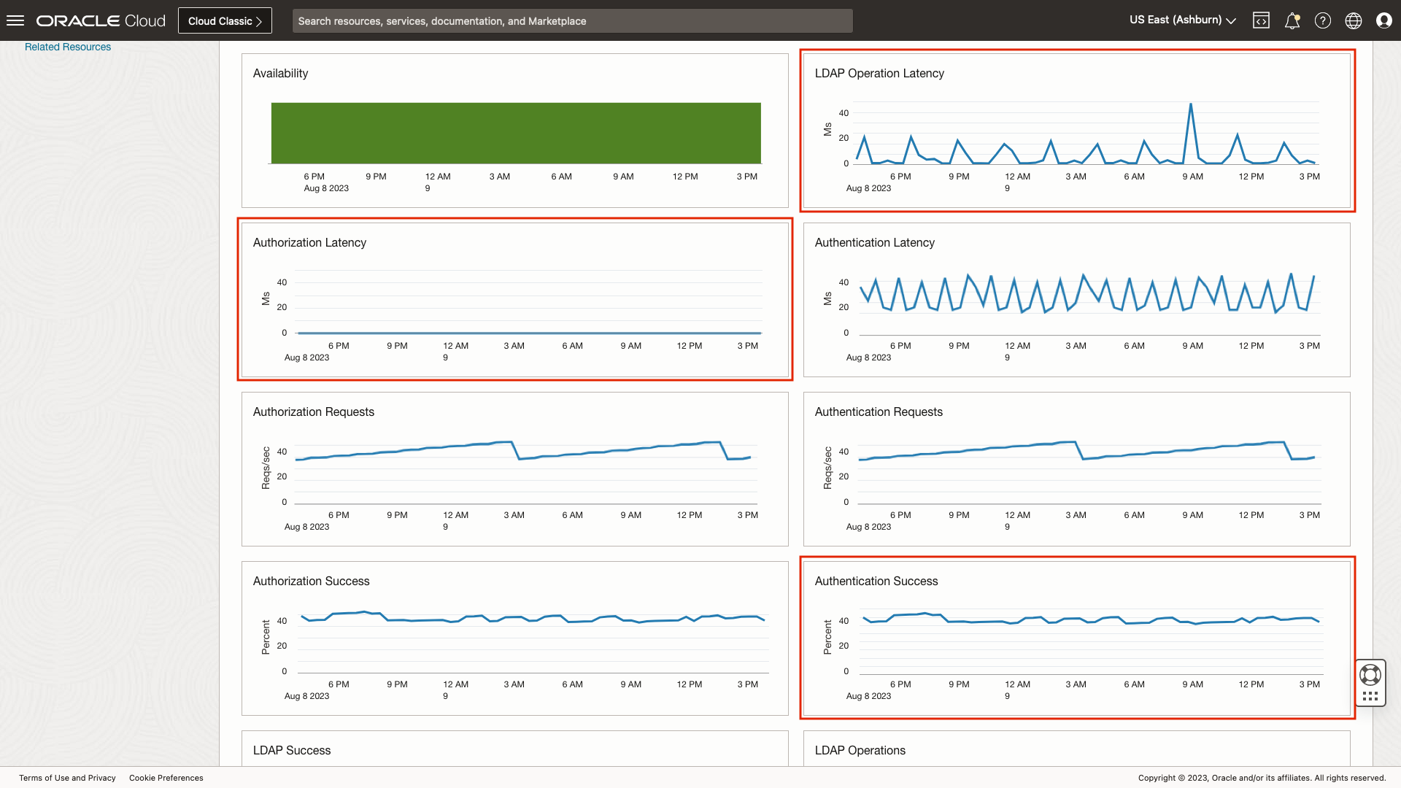
Task: Expand the US East (Ashburn) region dropdown
Action: click(x=1182, y=20)
